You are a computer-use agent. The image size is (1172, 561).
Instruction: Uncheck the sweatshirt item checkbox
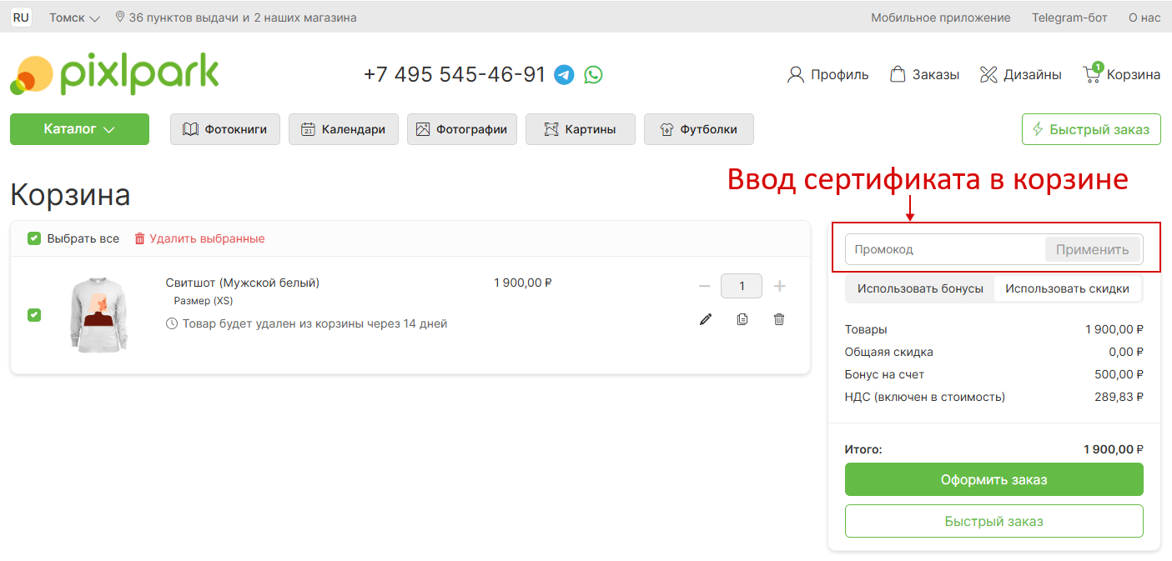tap(34, 315)
